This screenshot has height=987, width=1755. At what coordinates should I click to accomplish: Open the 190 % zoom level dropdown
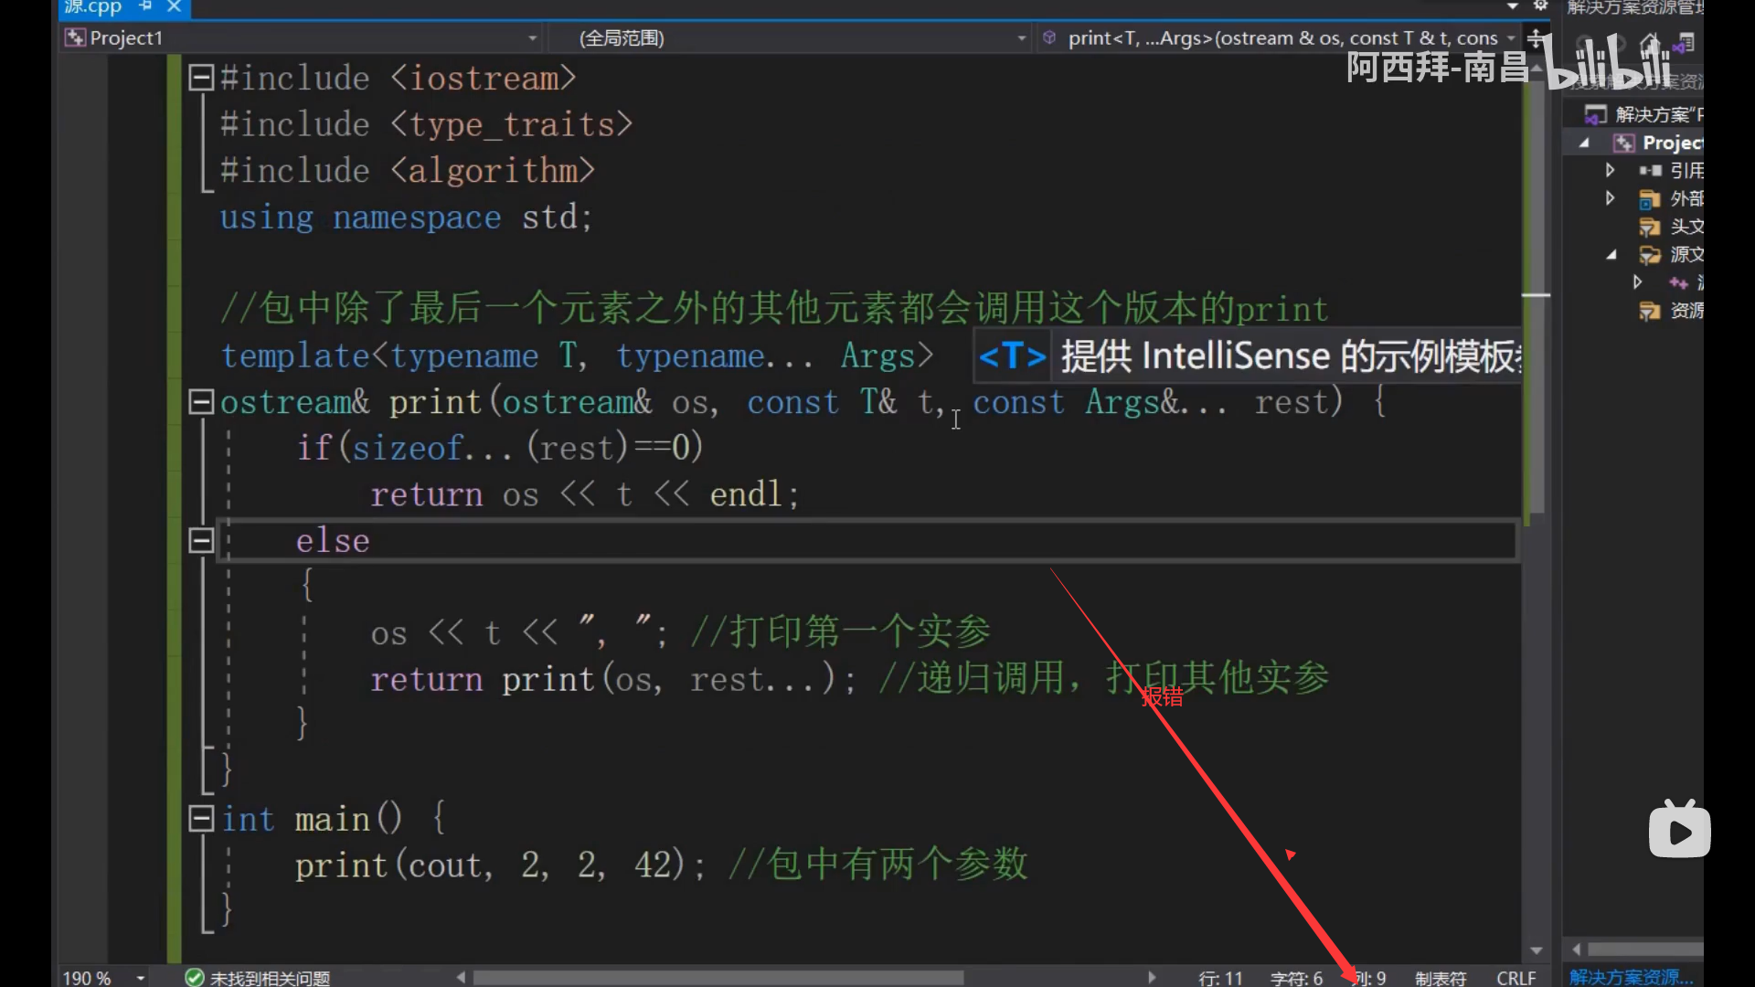141,977
